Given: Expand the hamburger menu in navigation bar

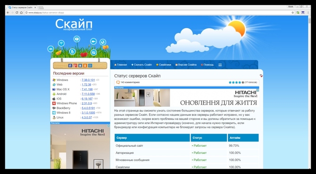Looking at the screenshot, I should click(x=220, y=65).
